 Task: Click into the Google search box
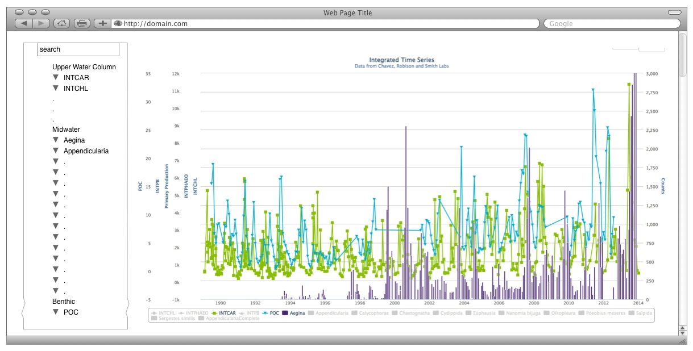pos(612,23)
